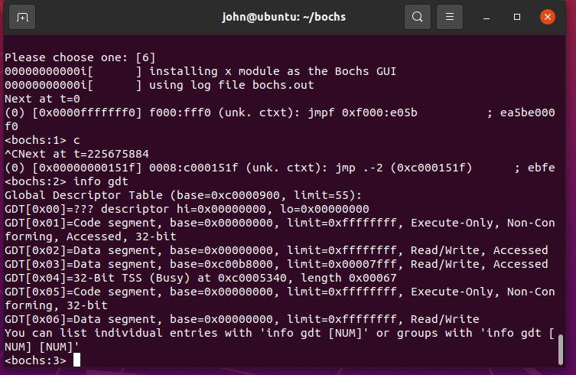Click the 'info gdt' command text
The width and height of the screenshot is (576, 375).
tap(101, 181)
